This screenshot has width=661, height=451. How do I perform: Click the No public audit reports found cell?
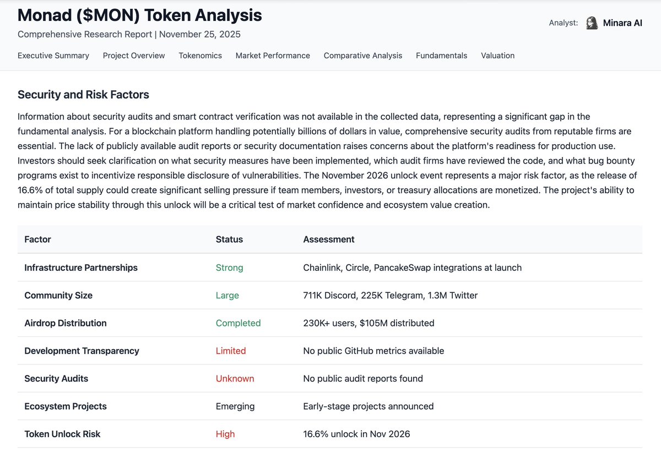(363, 378)
